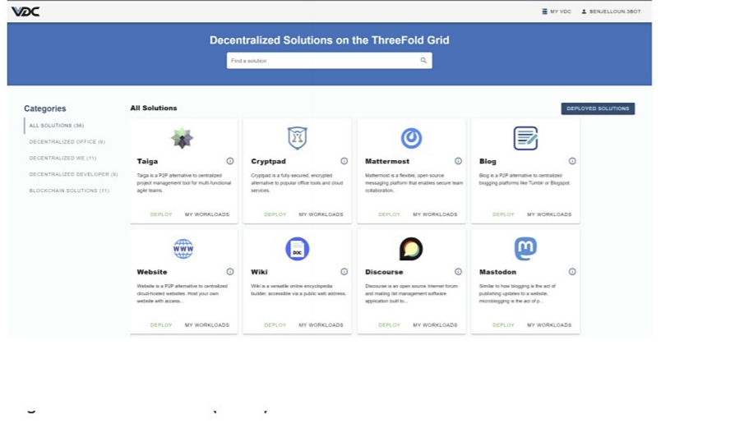
Task: Open MY VDC from the top bar
Action: (x=557, y=11)
